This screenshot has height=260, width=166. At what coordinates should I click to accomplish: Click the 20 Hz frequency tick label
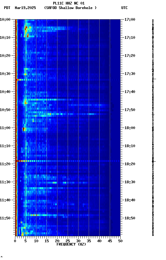(x=57, y=241)
